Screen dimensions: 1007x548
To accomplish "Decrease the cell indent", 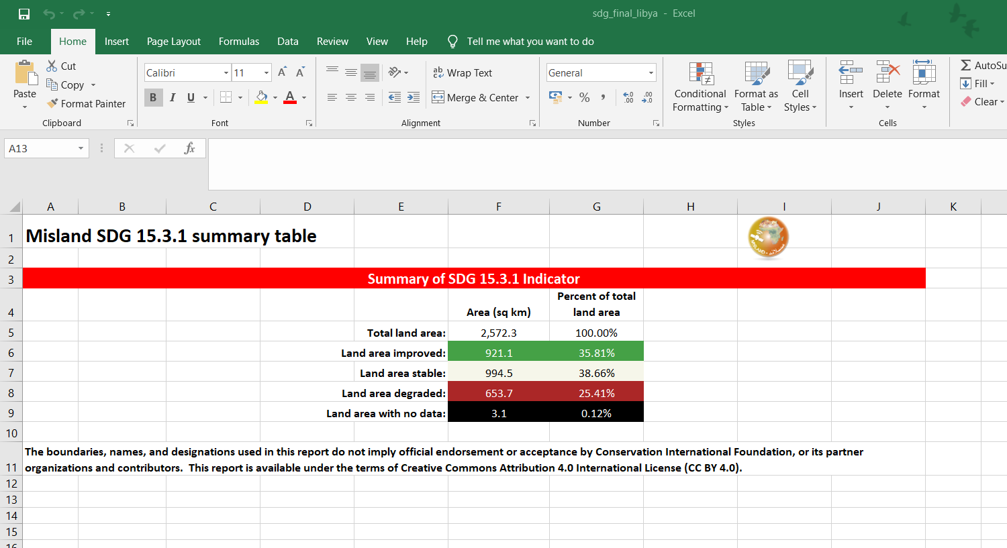I will point(395,97).
